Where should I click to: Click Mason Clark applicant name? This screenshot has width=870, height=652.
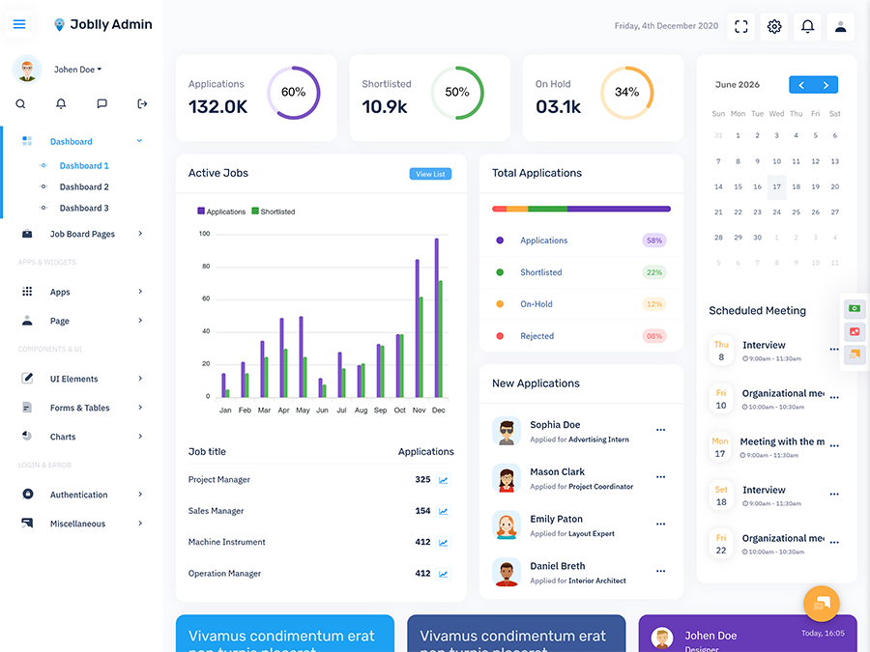557,471
